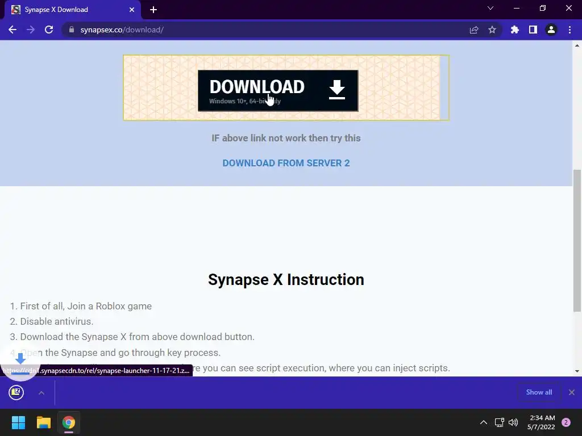The image size is (582, 436).
Task: Select the Synapse X Download tab
Action: (x=73, y=10)
